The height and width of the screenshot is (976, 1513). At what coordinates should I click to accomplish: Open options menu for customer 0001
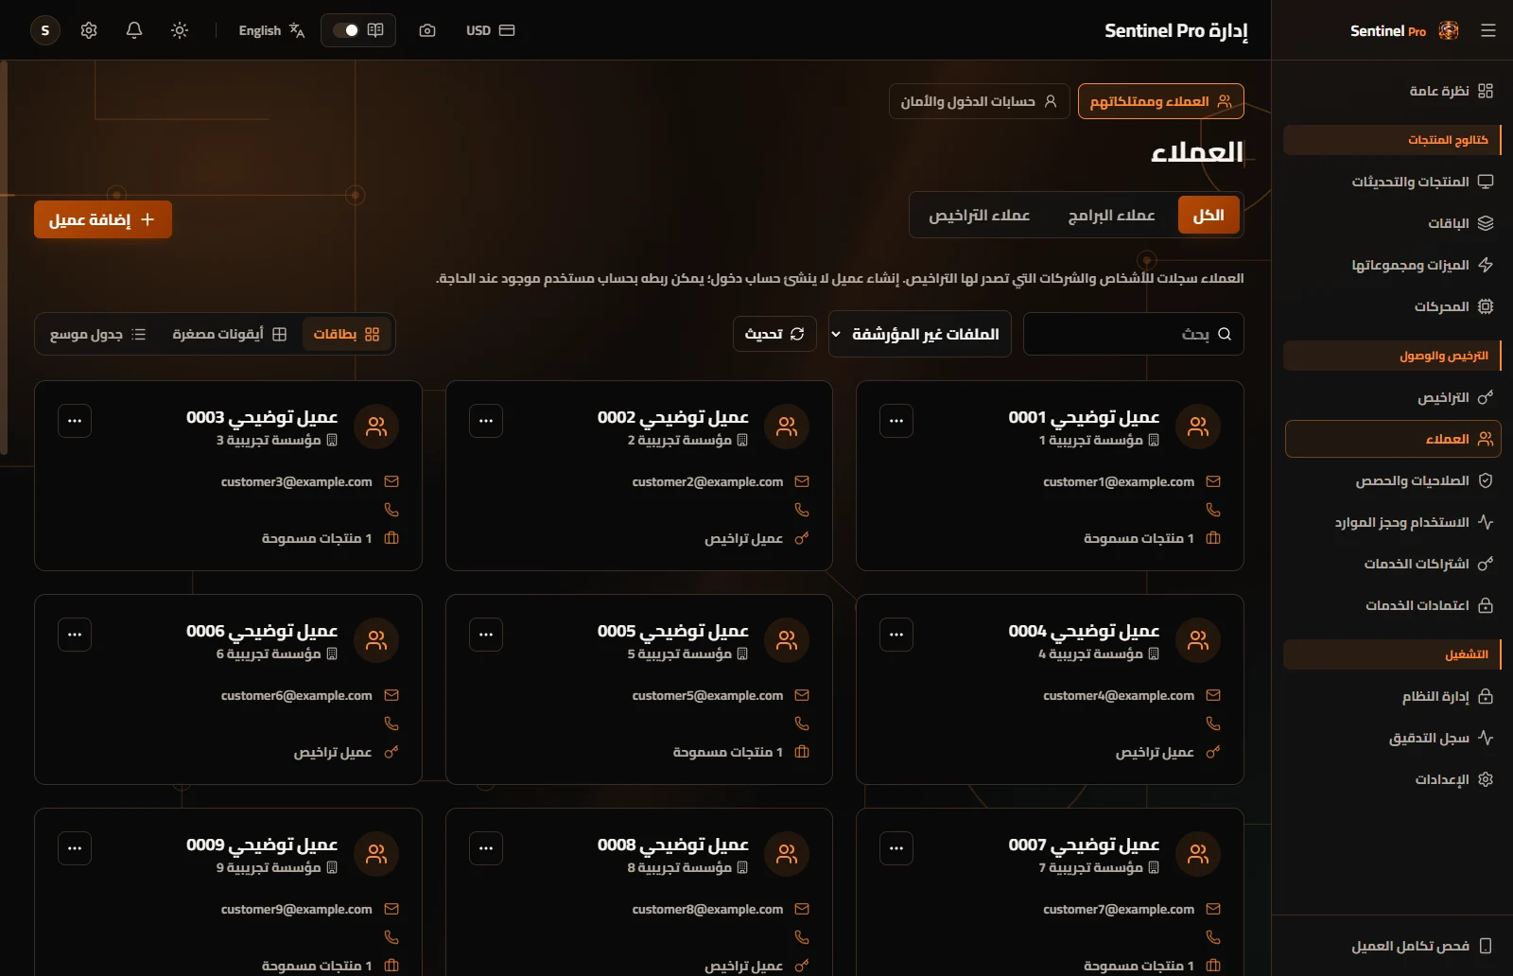click(896, 421)
